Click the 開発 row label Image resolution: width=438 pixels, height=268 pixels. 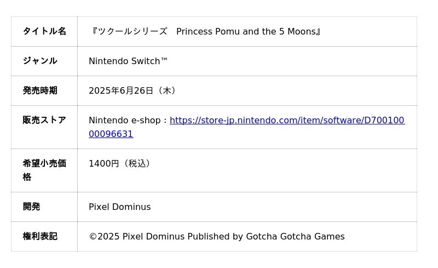(32, 207)
